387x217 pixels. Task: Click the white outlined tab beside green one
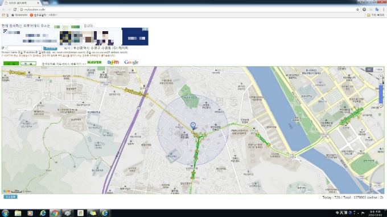click(x=28, y=63)
